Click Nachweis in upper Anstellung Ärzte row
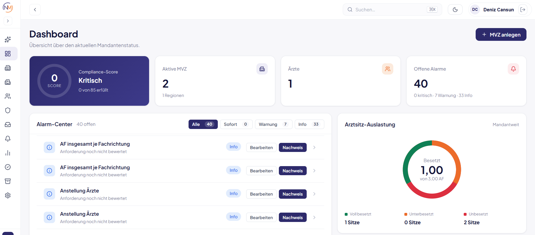 pos(293,194)
